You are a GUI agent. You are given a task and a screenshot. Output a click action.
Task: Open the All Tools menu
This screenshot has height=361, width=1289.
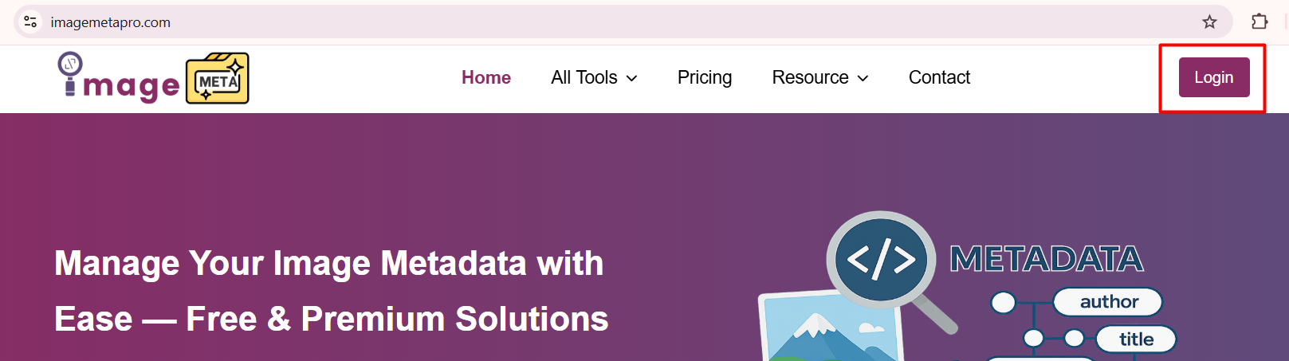pyautogui.click(x=584, y=77)
